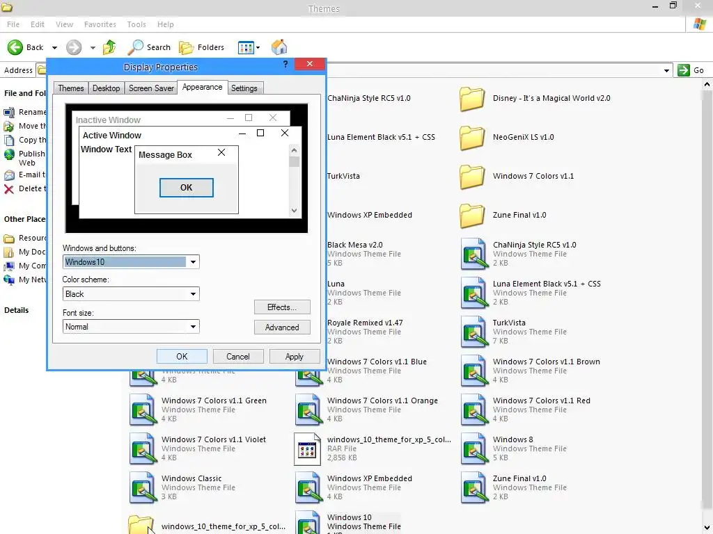713x534 pixels.
Task: Select the Windows Classic theme file icon
Action: coord(143,489)
